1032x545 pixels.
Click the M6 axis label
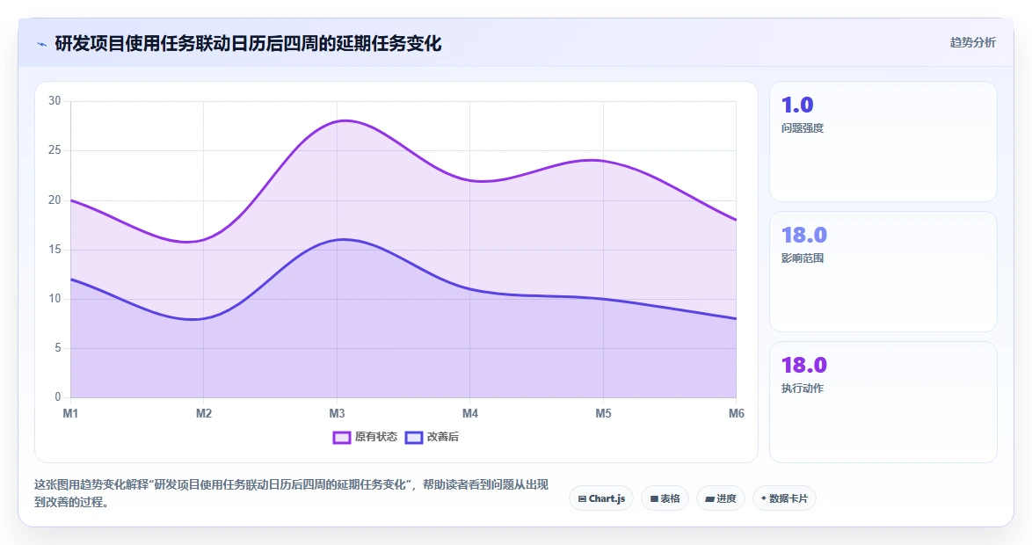pyautogui.click(x=737, y=413)
